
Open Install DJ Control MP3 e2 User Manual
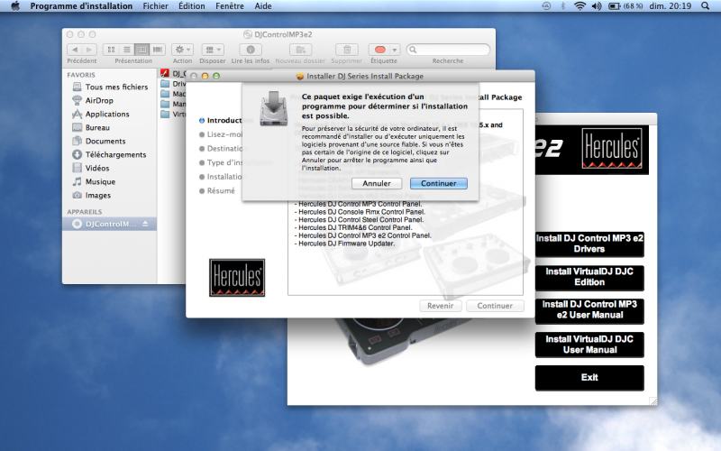click(589, 310)
